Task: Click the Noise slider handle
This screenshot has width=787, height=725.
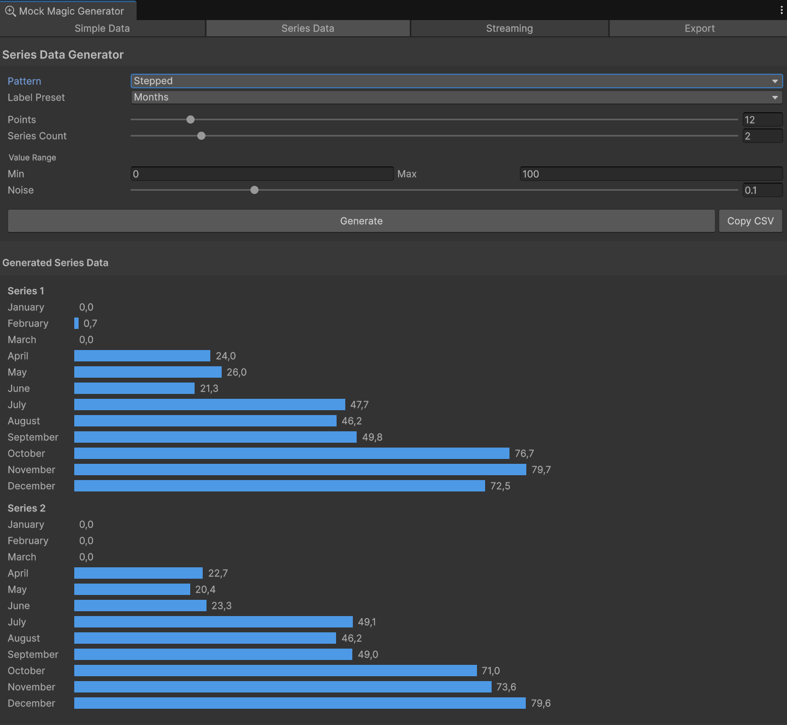Action: [254, 190]
